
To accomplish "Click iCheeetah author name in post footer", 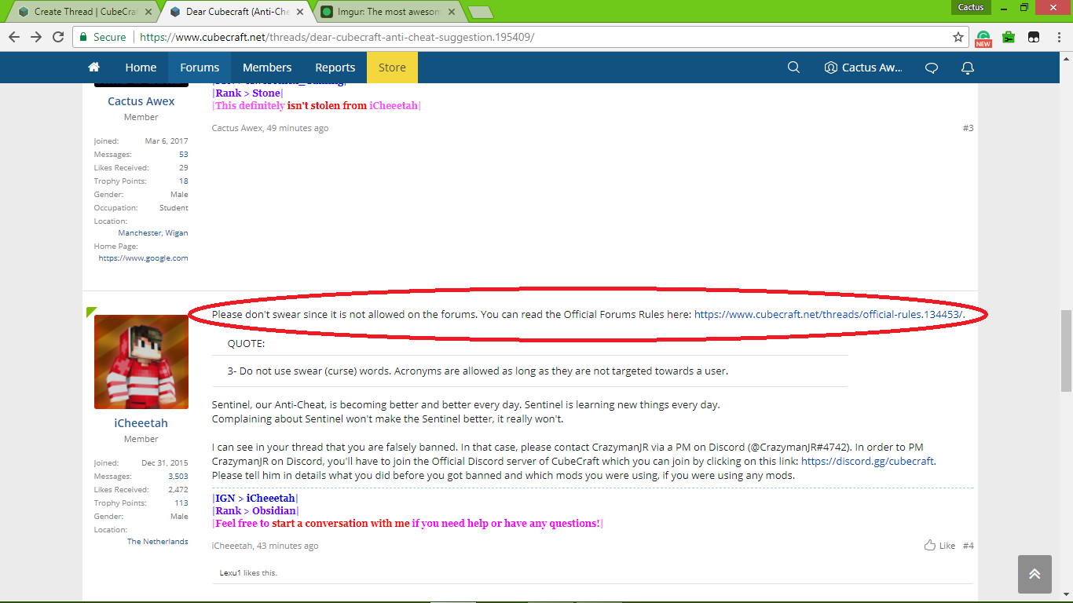I will click(x=232, y=546).
